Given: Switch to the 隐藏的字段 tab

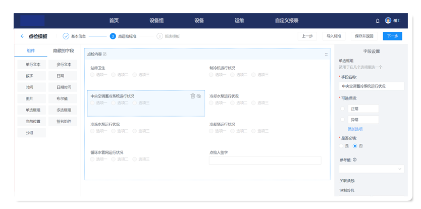Looking at the screenshot, I should [x=63, y=51].
